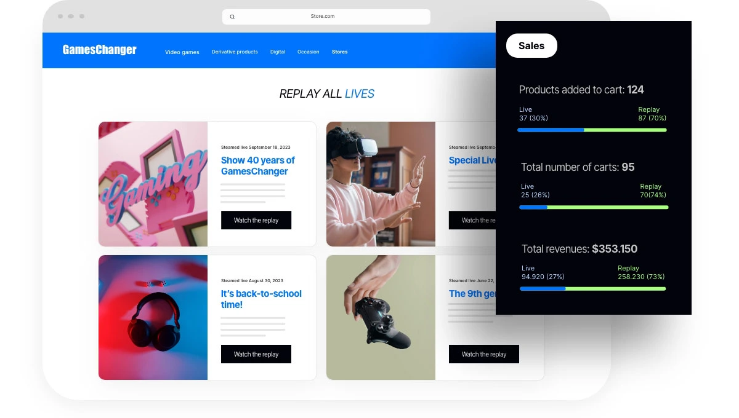Click the search magnifier icon in address bar
Viewport: 739px width, 418px height.
tap(232, 17)
